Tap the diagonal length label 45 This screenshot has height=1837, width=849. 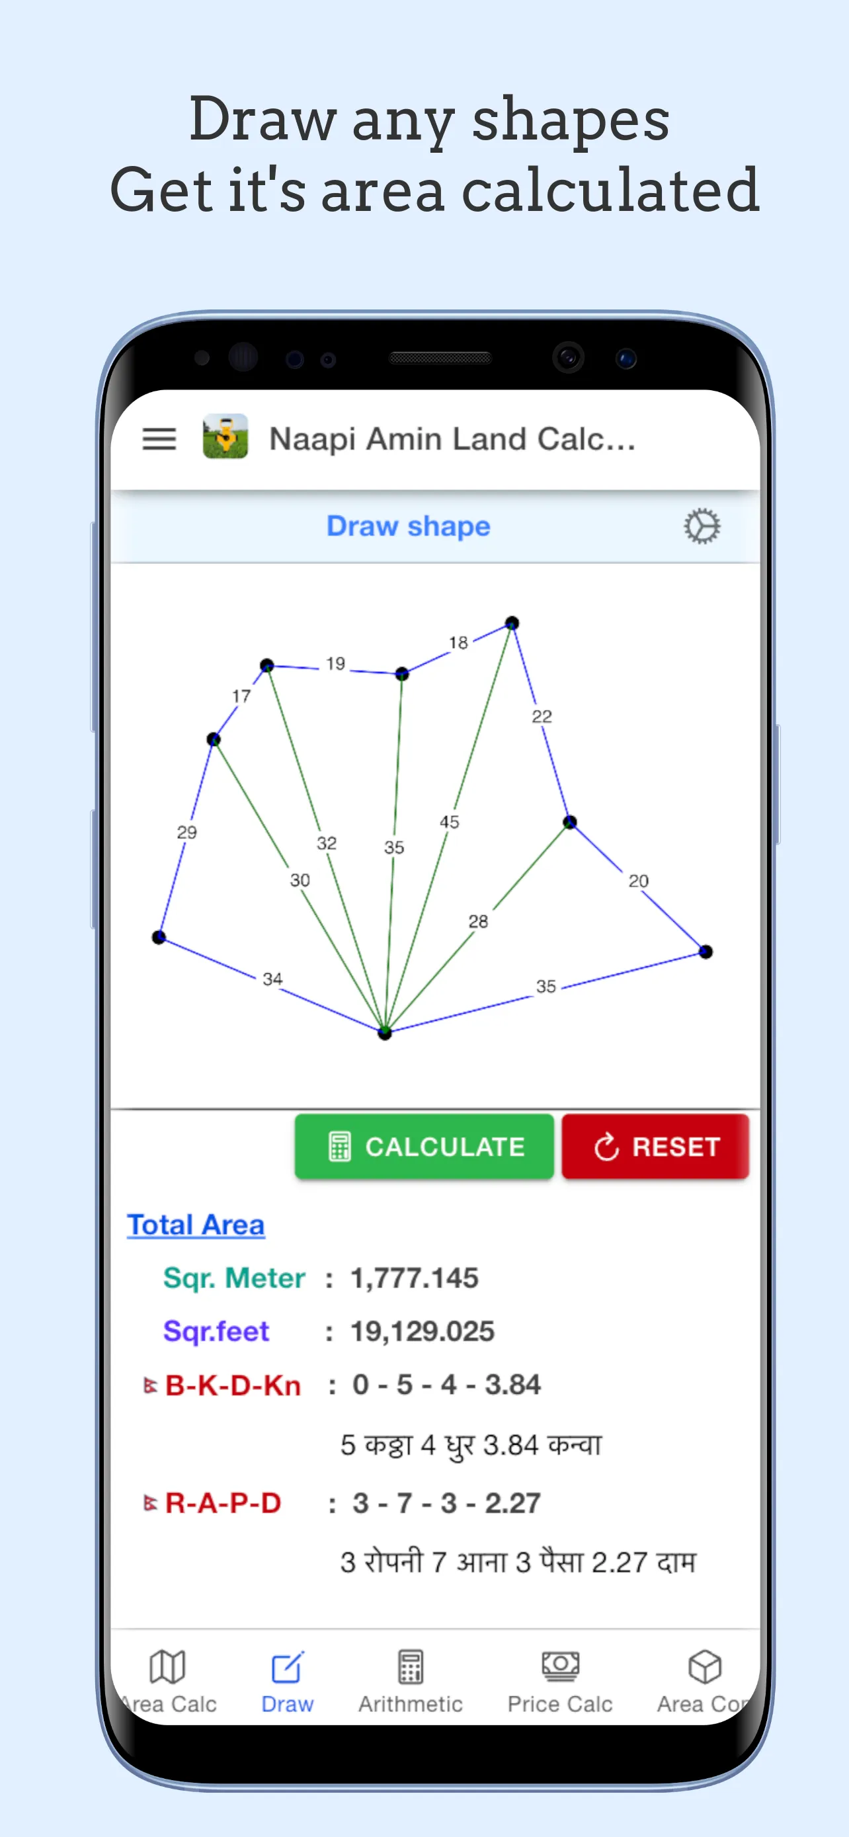click(x=449, y=822)
